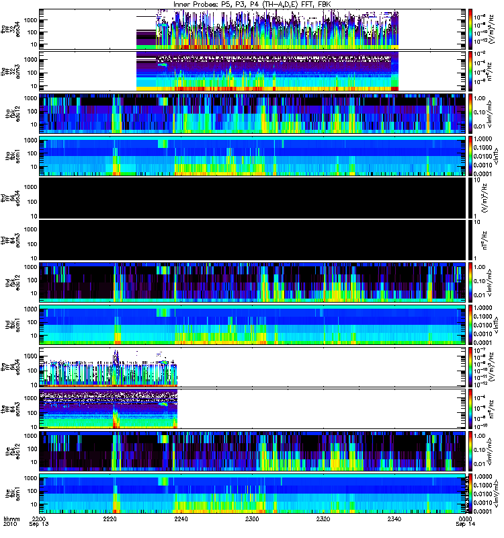This screenshot has width=504, height=538.
Task: Click the 'Sep 14' date label
Action: 465,525
